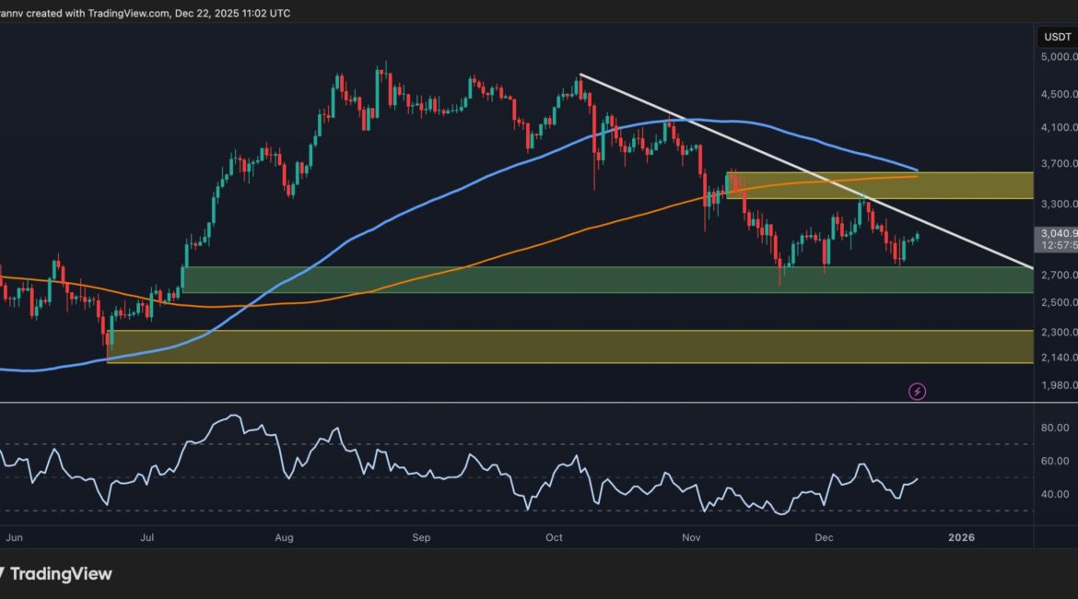This screenshot has height=599, width=1078.
Task: Click the 40.00 RSI scale label
Action: (x=1054, y=495)
